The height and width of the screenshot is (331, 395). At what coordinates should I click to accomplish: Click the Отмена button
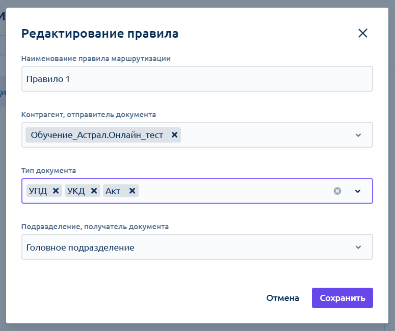(283, 298)
